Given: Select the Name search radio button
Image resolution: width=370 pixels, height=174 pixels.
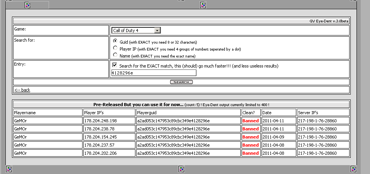Looking at the screenshot, I should [115, 55].
